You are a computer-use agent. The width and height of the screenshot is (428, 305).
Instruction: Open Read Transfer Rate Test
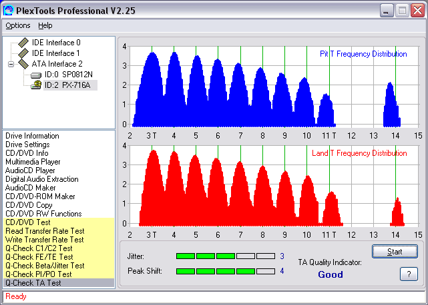tap(59, 231)
